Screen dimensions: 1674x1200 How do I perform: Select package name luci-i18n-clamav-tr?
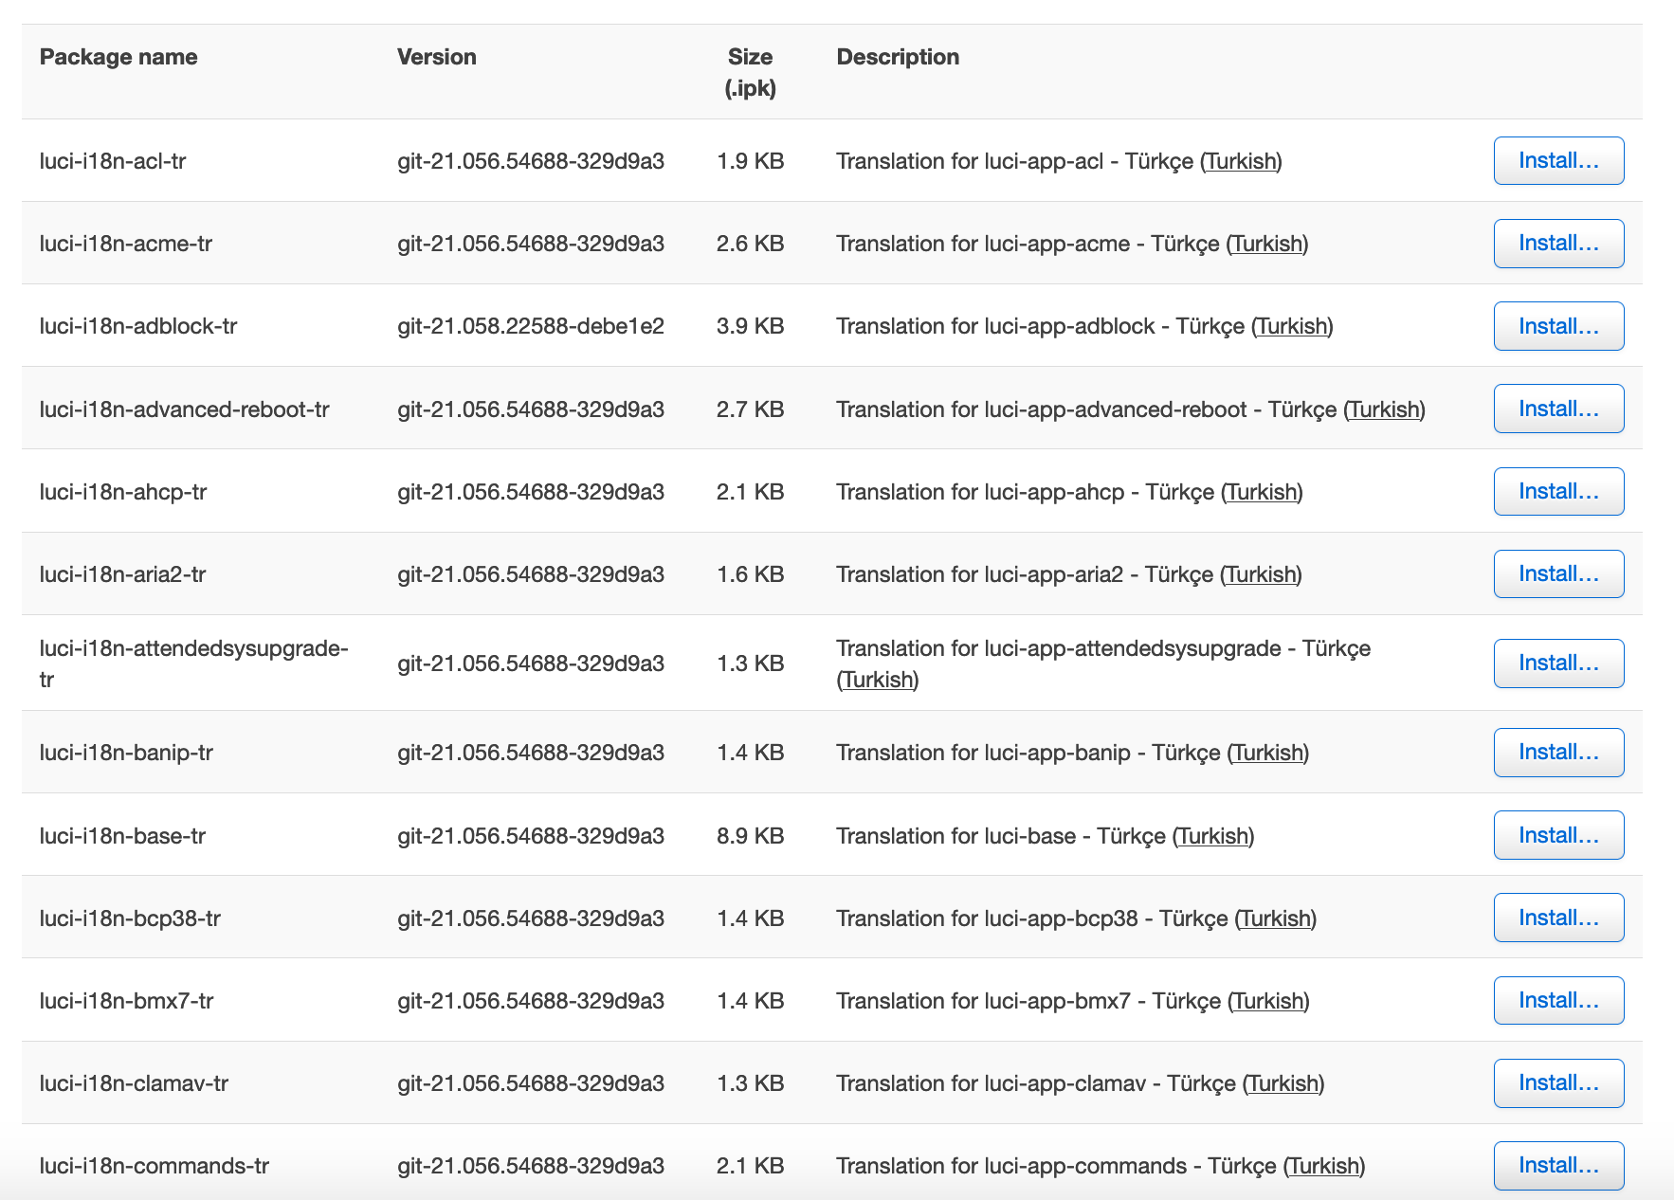[x=134, y=1083]
